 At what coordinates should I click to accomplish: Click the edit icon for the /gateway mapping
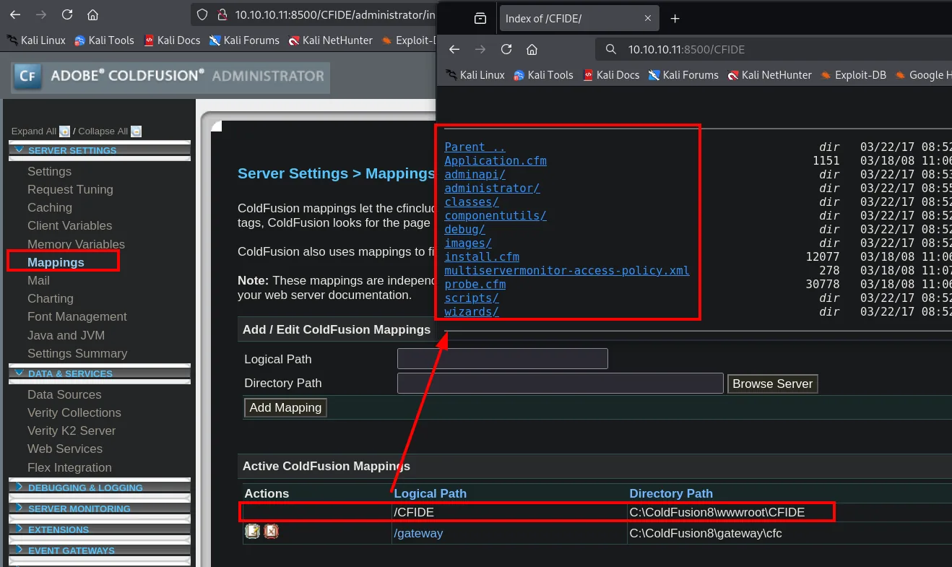pos(252,532)
